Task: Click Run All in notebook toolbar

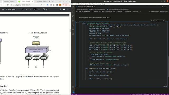Action: (x=95, y=12)
